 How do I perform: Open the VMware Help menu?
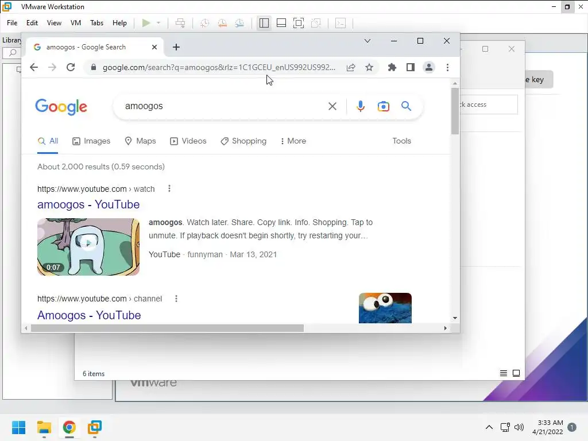[x=119, y=23]
